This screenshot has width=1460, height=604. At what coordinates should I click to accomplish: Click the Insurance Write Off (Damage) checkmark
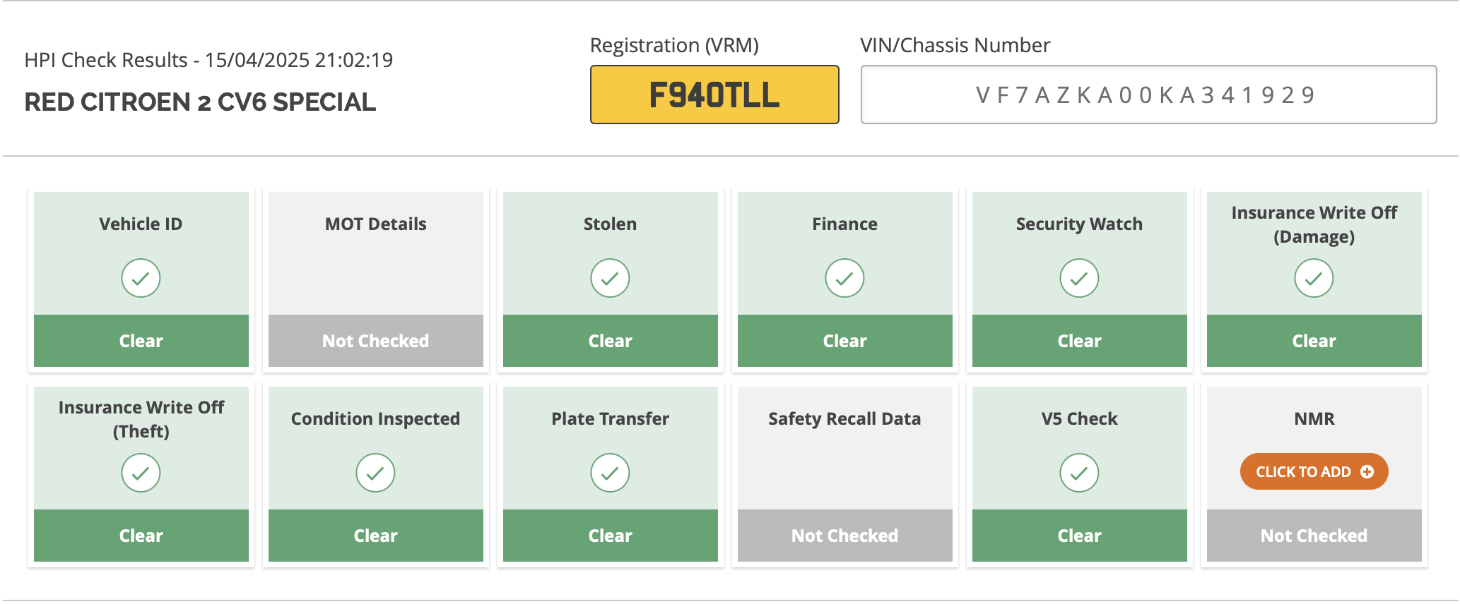pyautogui.click(x=1314, y=278)
